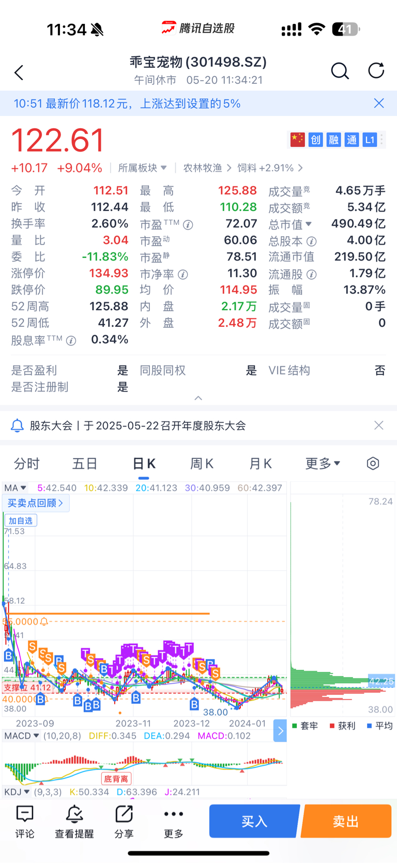
Task: Expand the 所属板块 dropdown
Action: click(142, 168)
